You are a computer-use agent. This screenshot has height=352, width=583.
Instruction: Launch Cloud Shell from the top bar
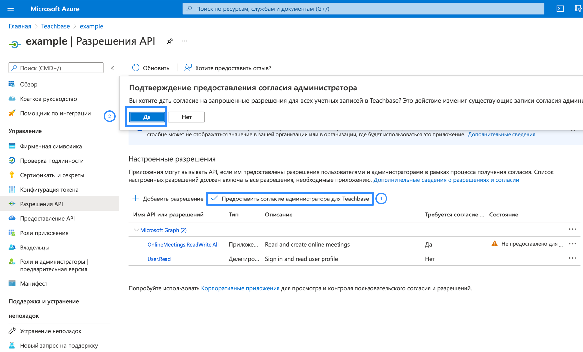coord(560,9)
